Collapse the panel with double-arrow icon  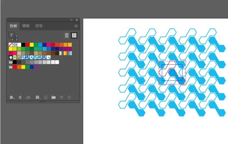tap(71, 20)
